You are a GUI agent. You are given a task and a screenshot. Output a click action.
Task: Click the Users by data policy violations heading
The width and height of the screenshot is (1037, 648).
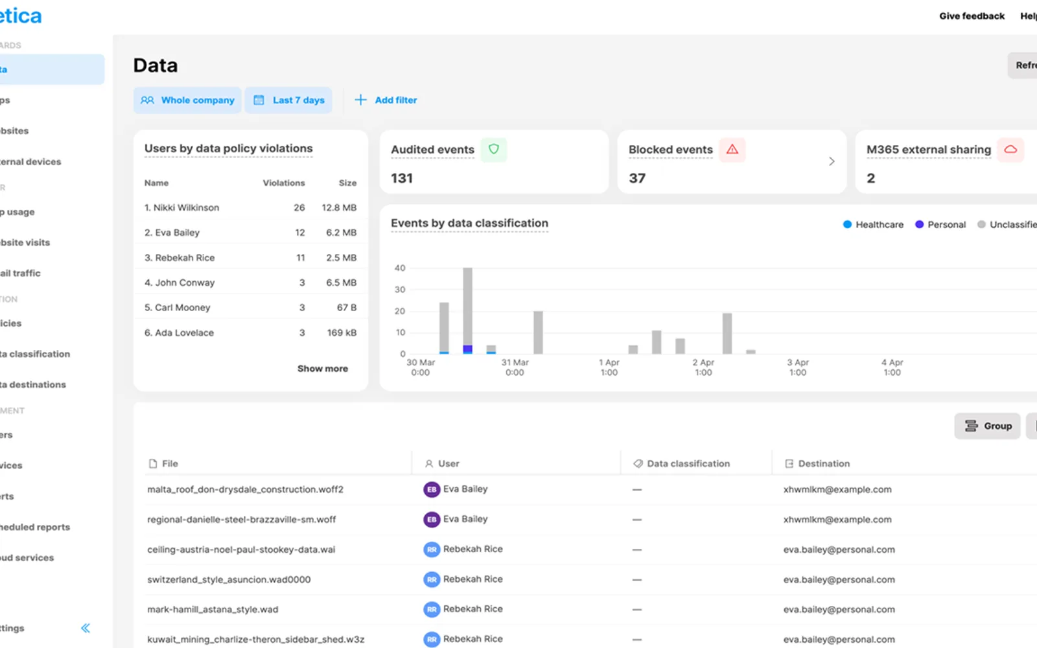(x=229, y=148)
